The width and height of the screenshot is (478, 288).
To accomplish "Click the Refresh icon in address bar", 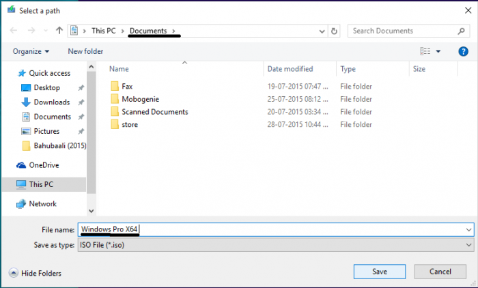I will tap(334, 31).
